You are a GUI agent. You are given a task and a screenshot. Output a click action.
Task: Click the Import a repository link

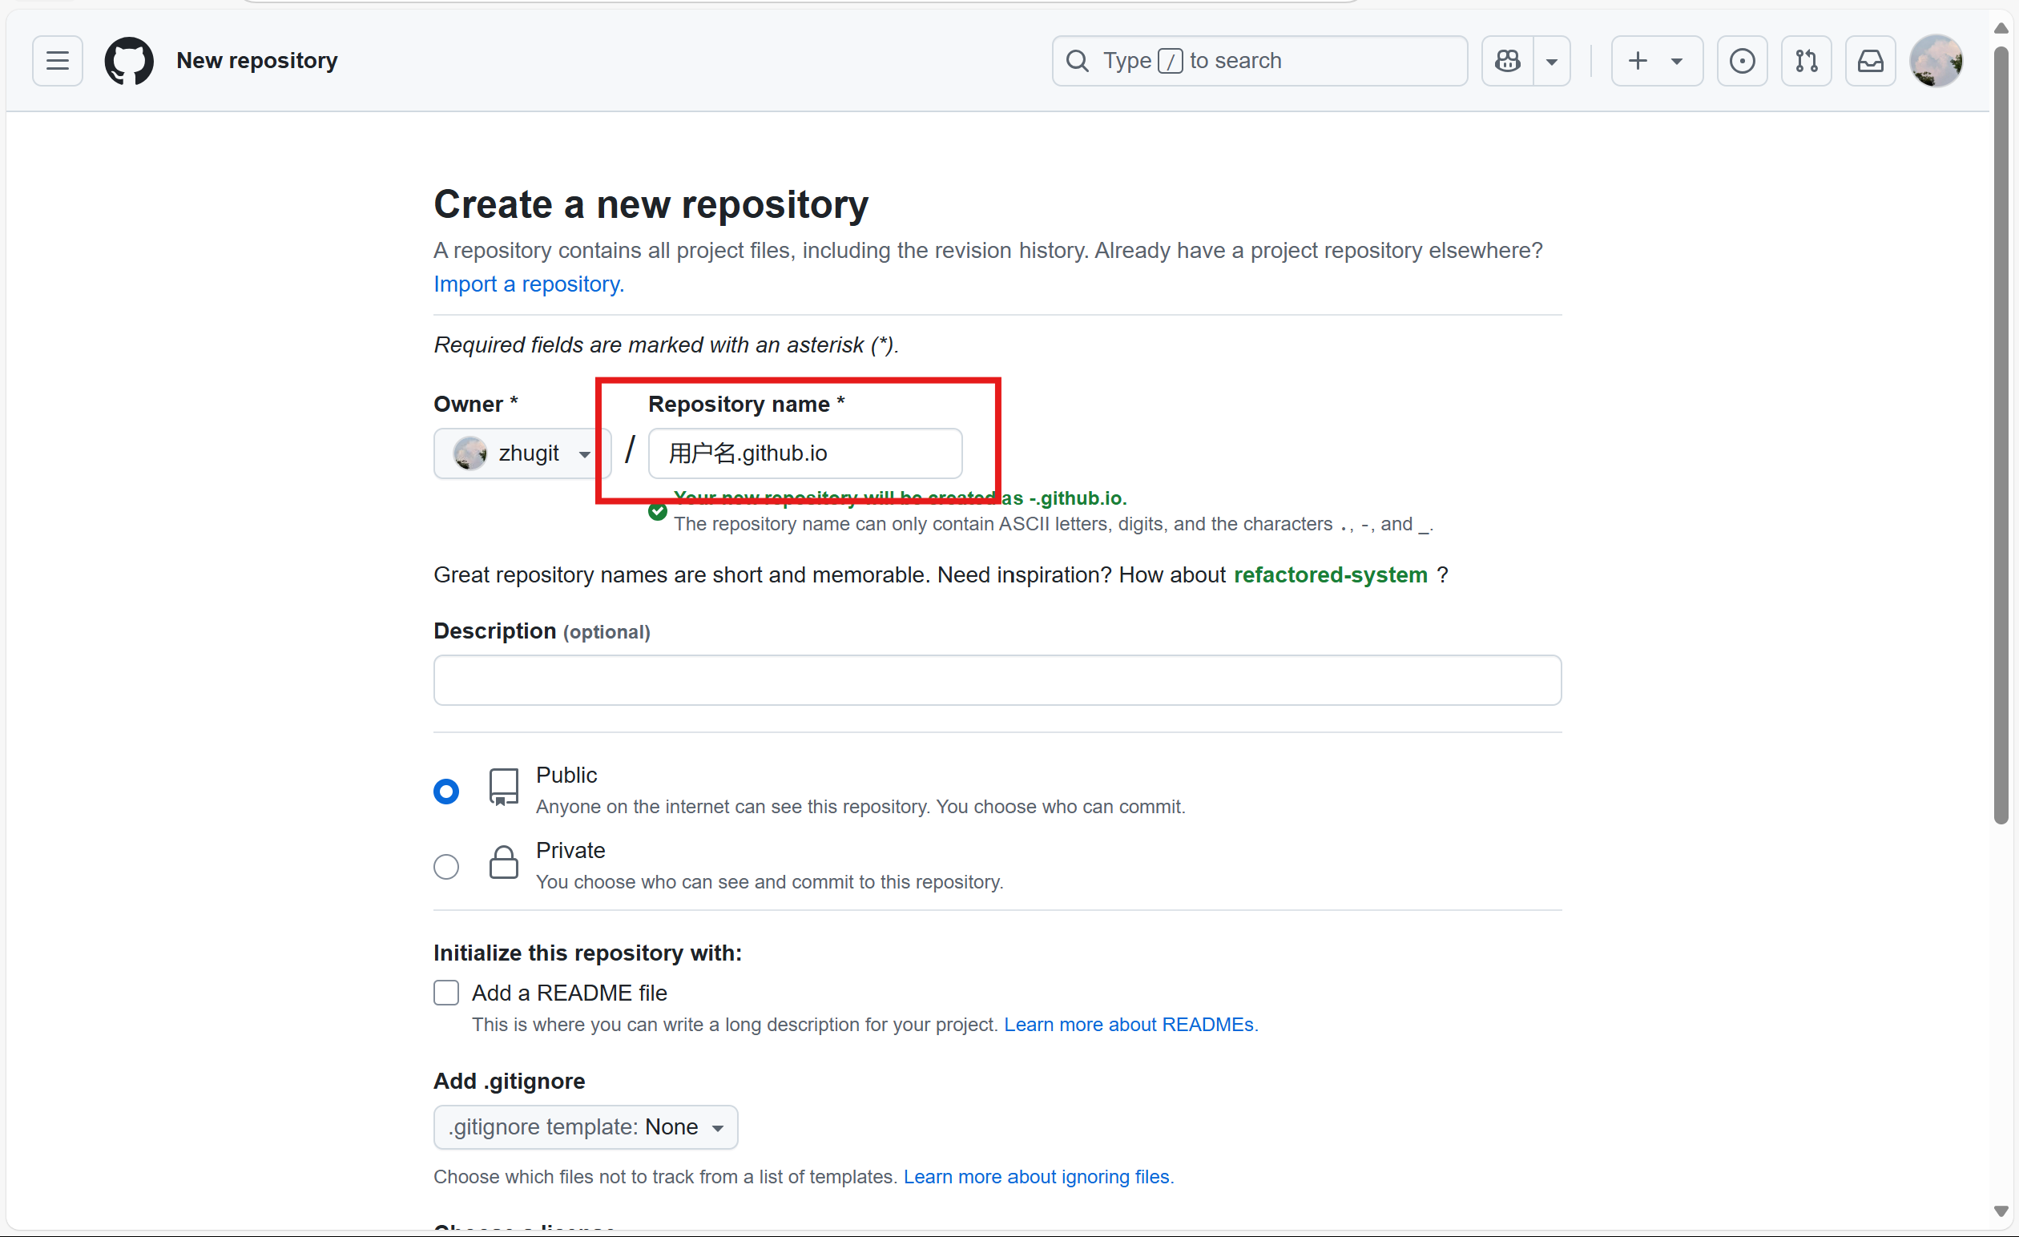coord(529,284)
